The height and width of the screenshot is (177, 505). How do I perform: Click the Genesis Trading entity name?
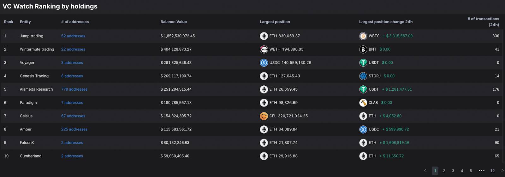click(34, 76)
